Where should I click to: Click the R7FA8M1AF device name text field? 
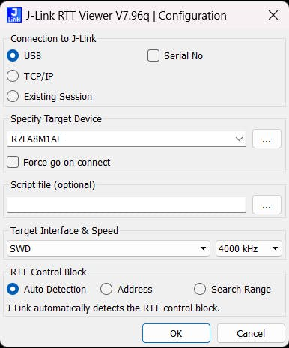click(120, 139)
